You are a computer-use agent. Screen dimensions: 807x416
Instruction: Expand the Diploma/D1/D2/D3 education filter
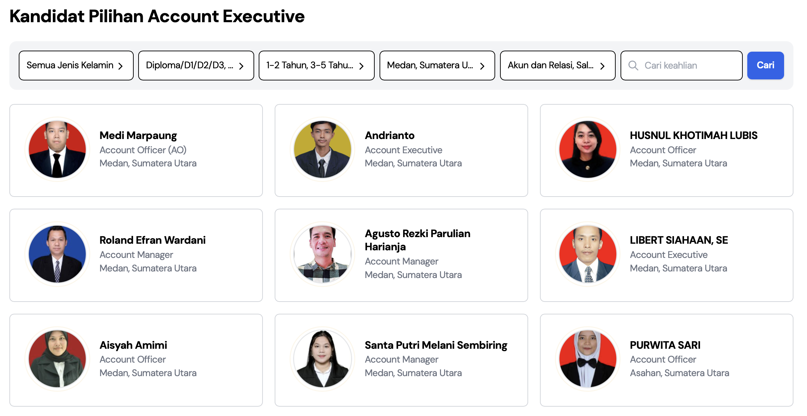(196, 66)
